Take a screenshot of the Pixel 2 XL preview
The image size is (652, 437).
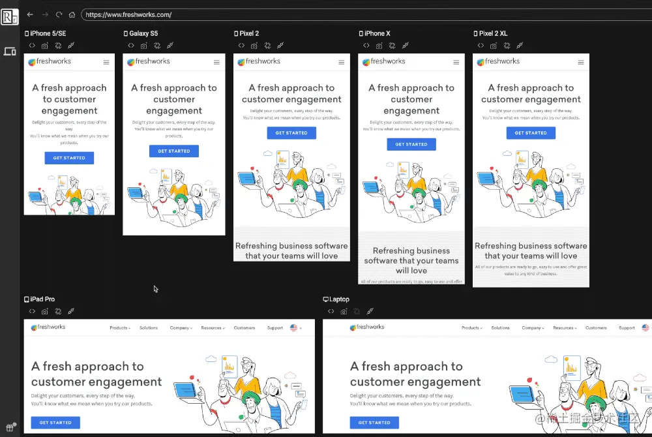click(x=494, y=46)
